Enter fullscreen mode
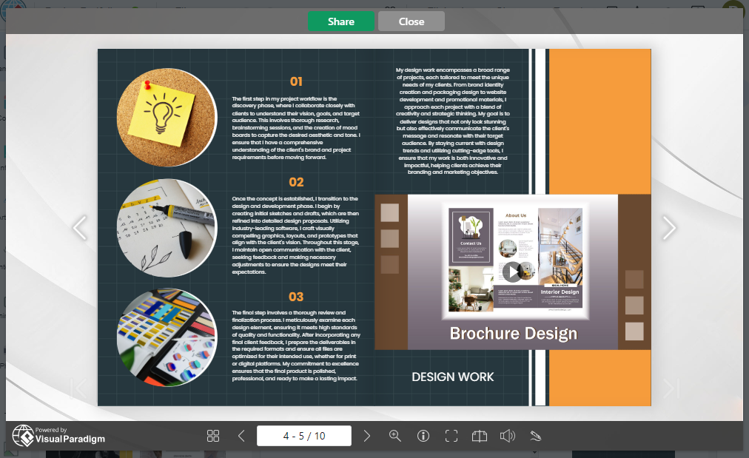749x458 pixels. 451,436
